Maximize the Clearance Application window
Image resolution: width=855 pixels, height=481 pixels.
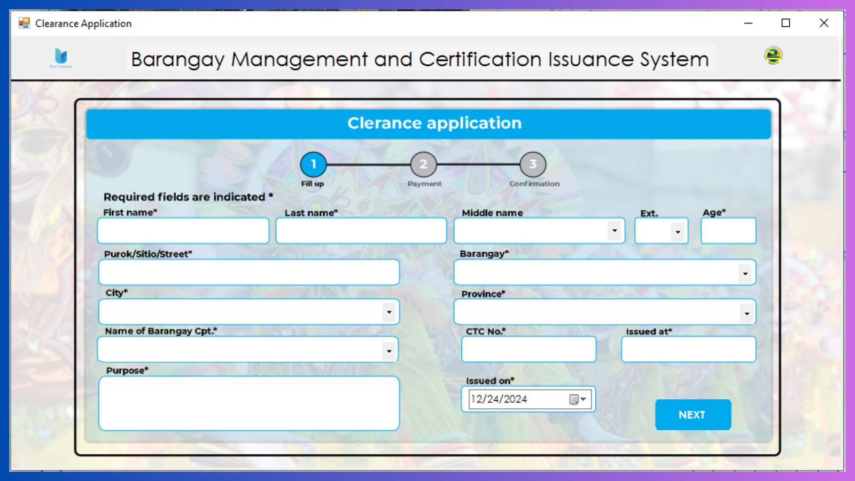point(786,23)
